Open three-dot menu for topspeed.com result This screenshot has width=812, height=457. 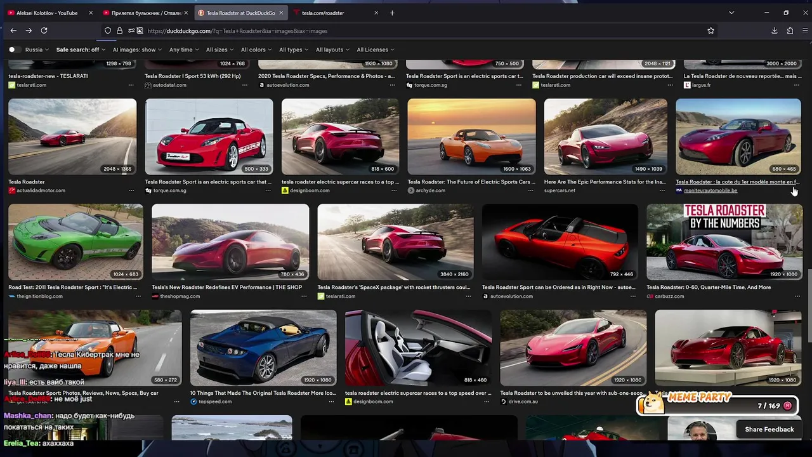click(332, 402)
